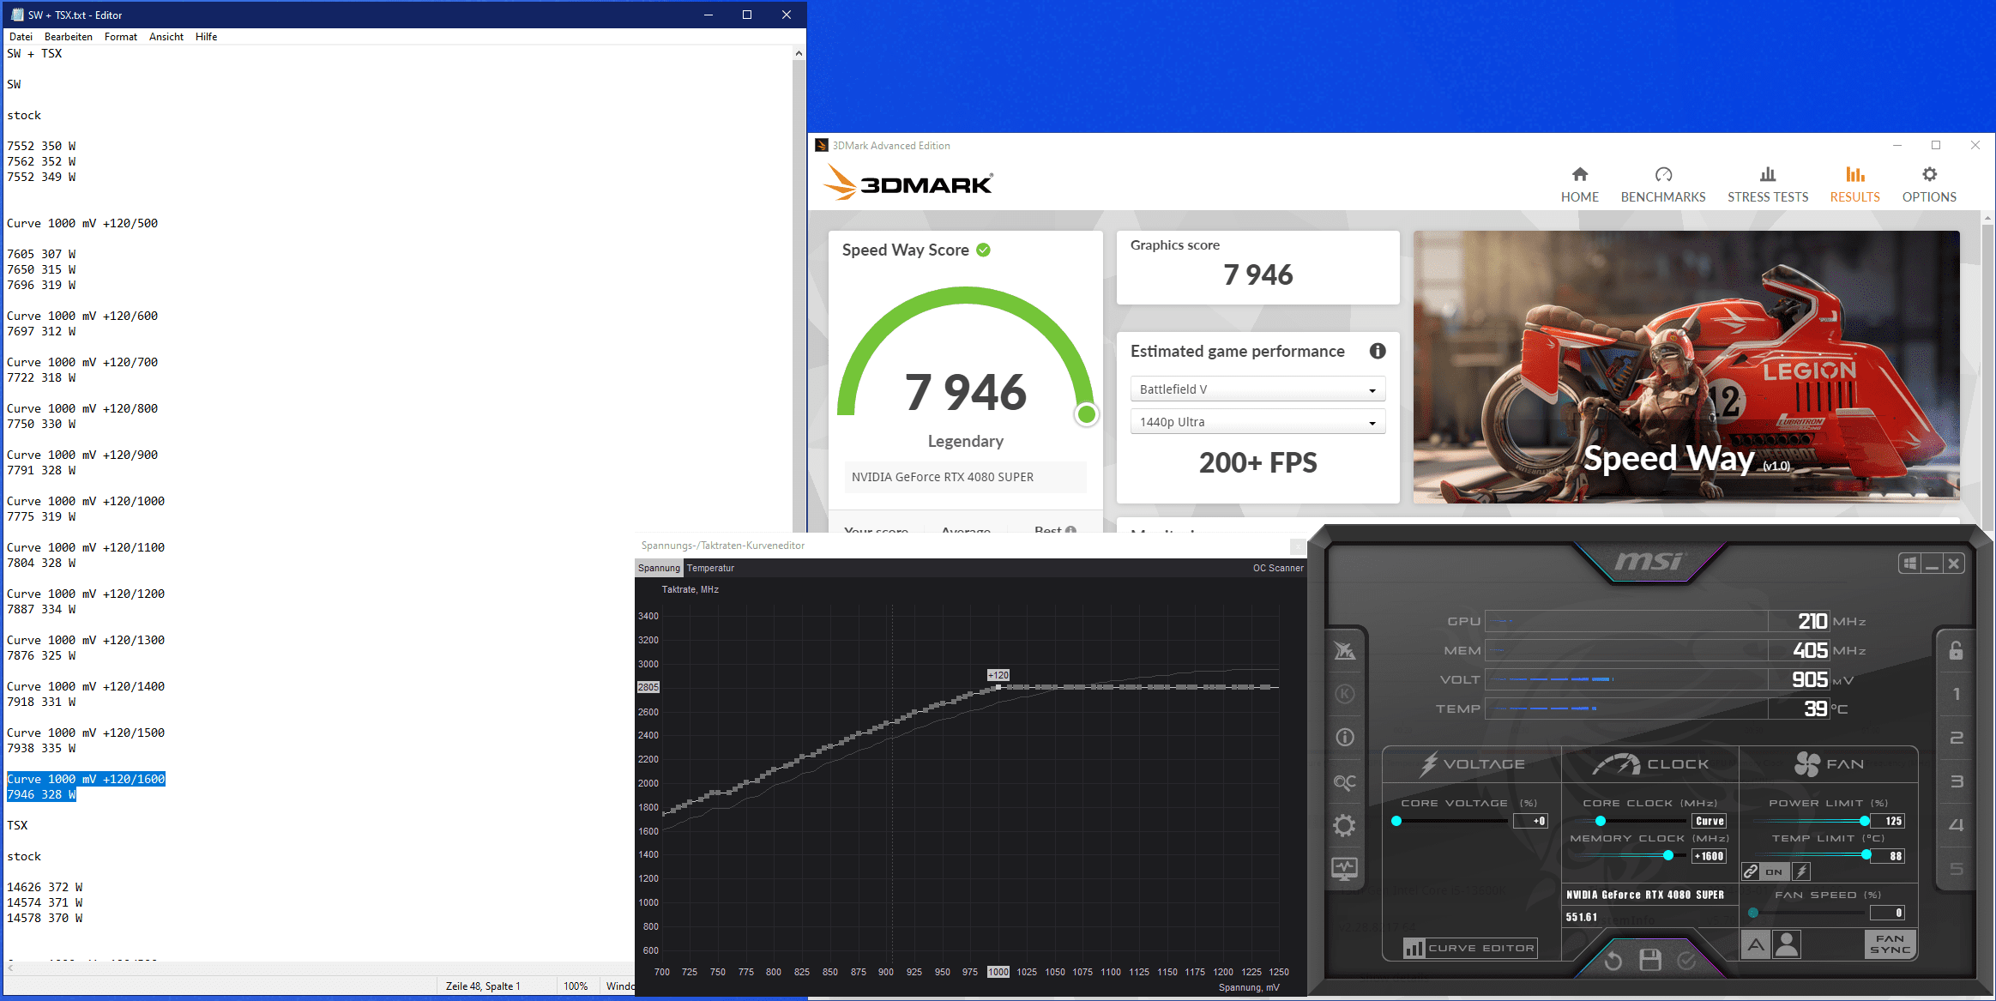The image size is (1996, 1001).
Task: Open 3DMark Options gear
Action: coord(1929,185)
